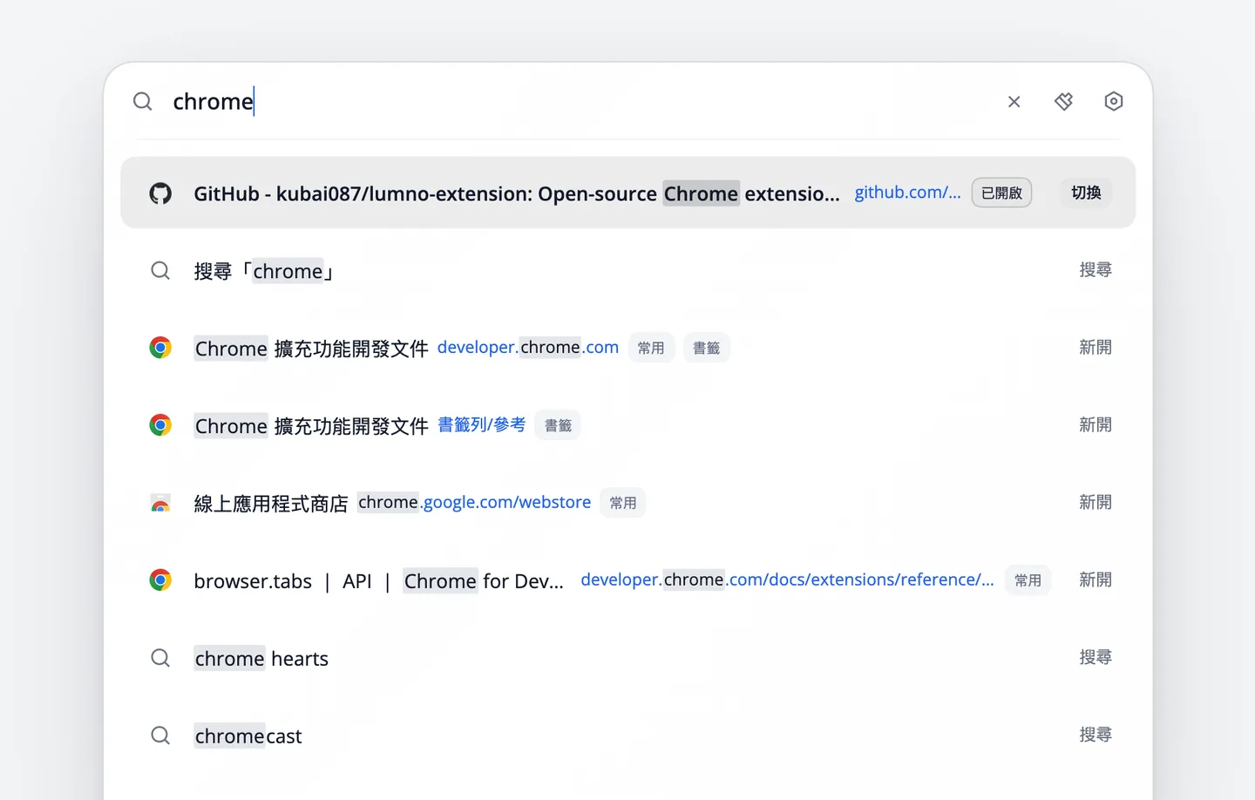Click magnifier icon beside 搜尋「chrome」

click(x=160, y=271)
